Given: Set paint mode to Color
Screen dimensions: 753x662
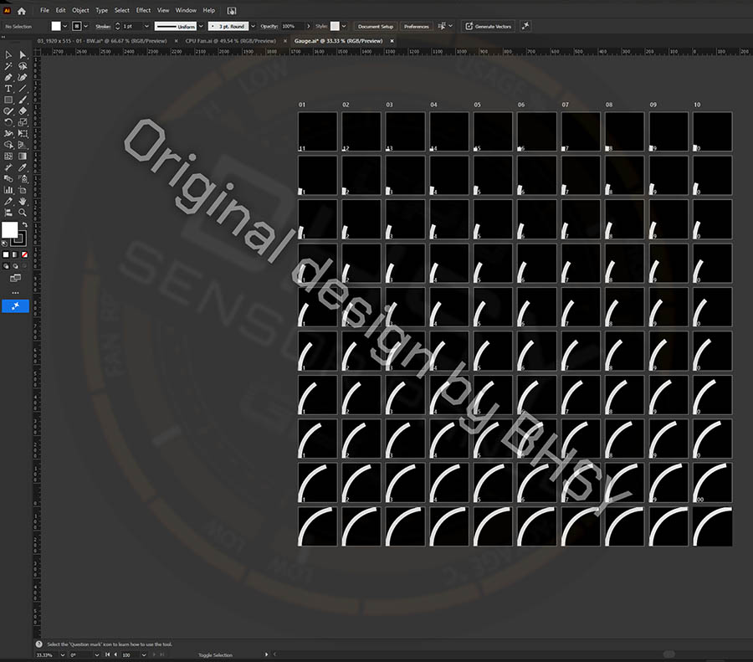Looking at the screenshot, I should click(6, 254).
